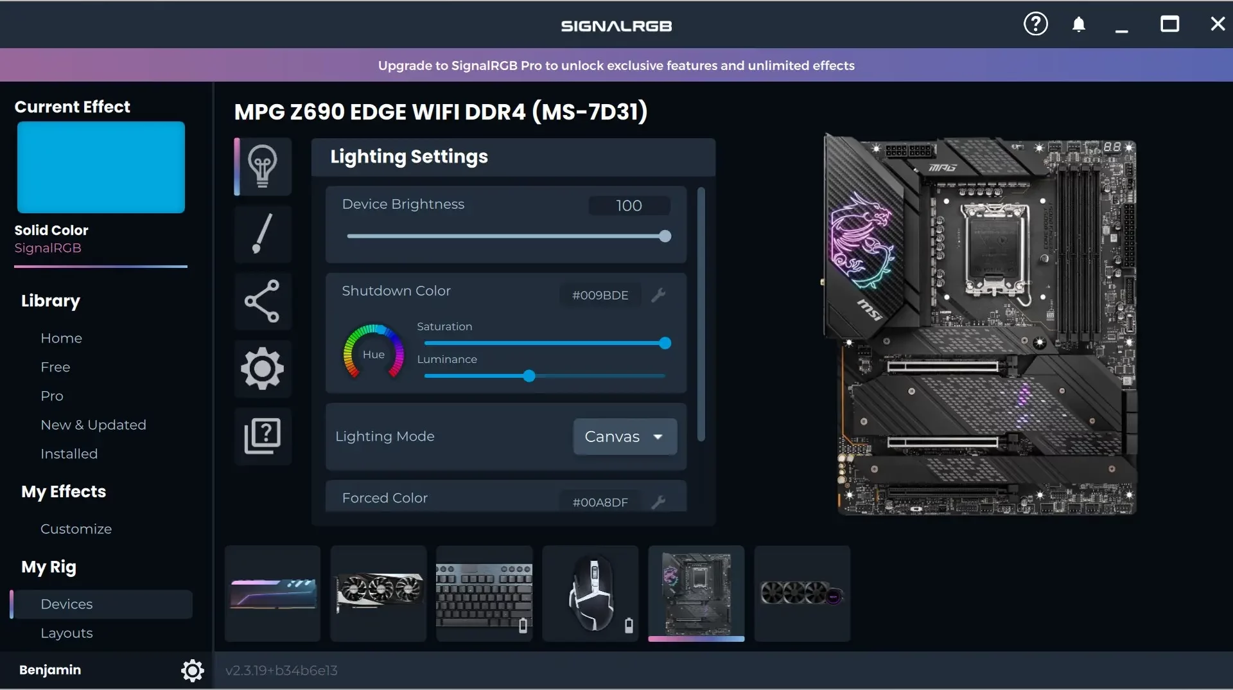Open the LED paint brush tab
Viewport: 1233px width, 690px height.
click(x=263, y=234)
